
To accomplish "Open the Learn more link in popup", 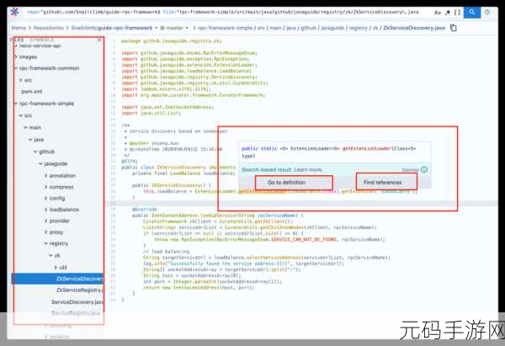I will [x=308, y=170].
